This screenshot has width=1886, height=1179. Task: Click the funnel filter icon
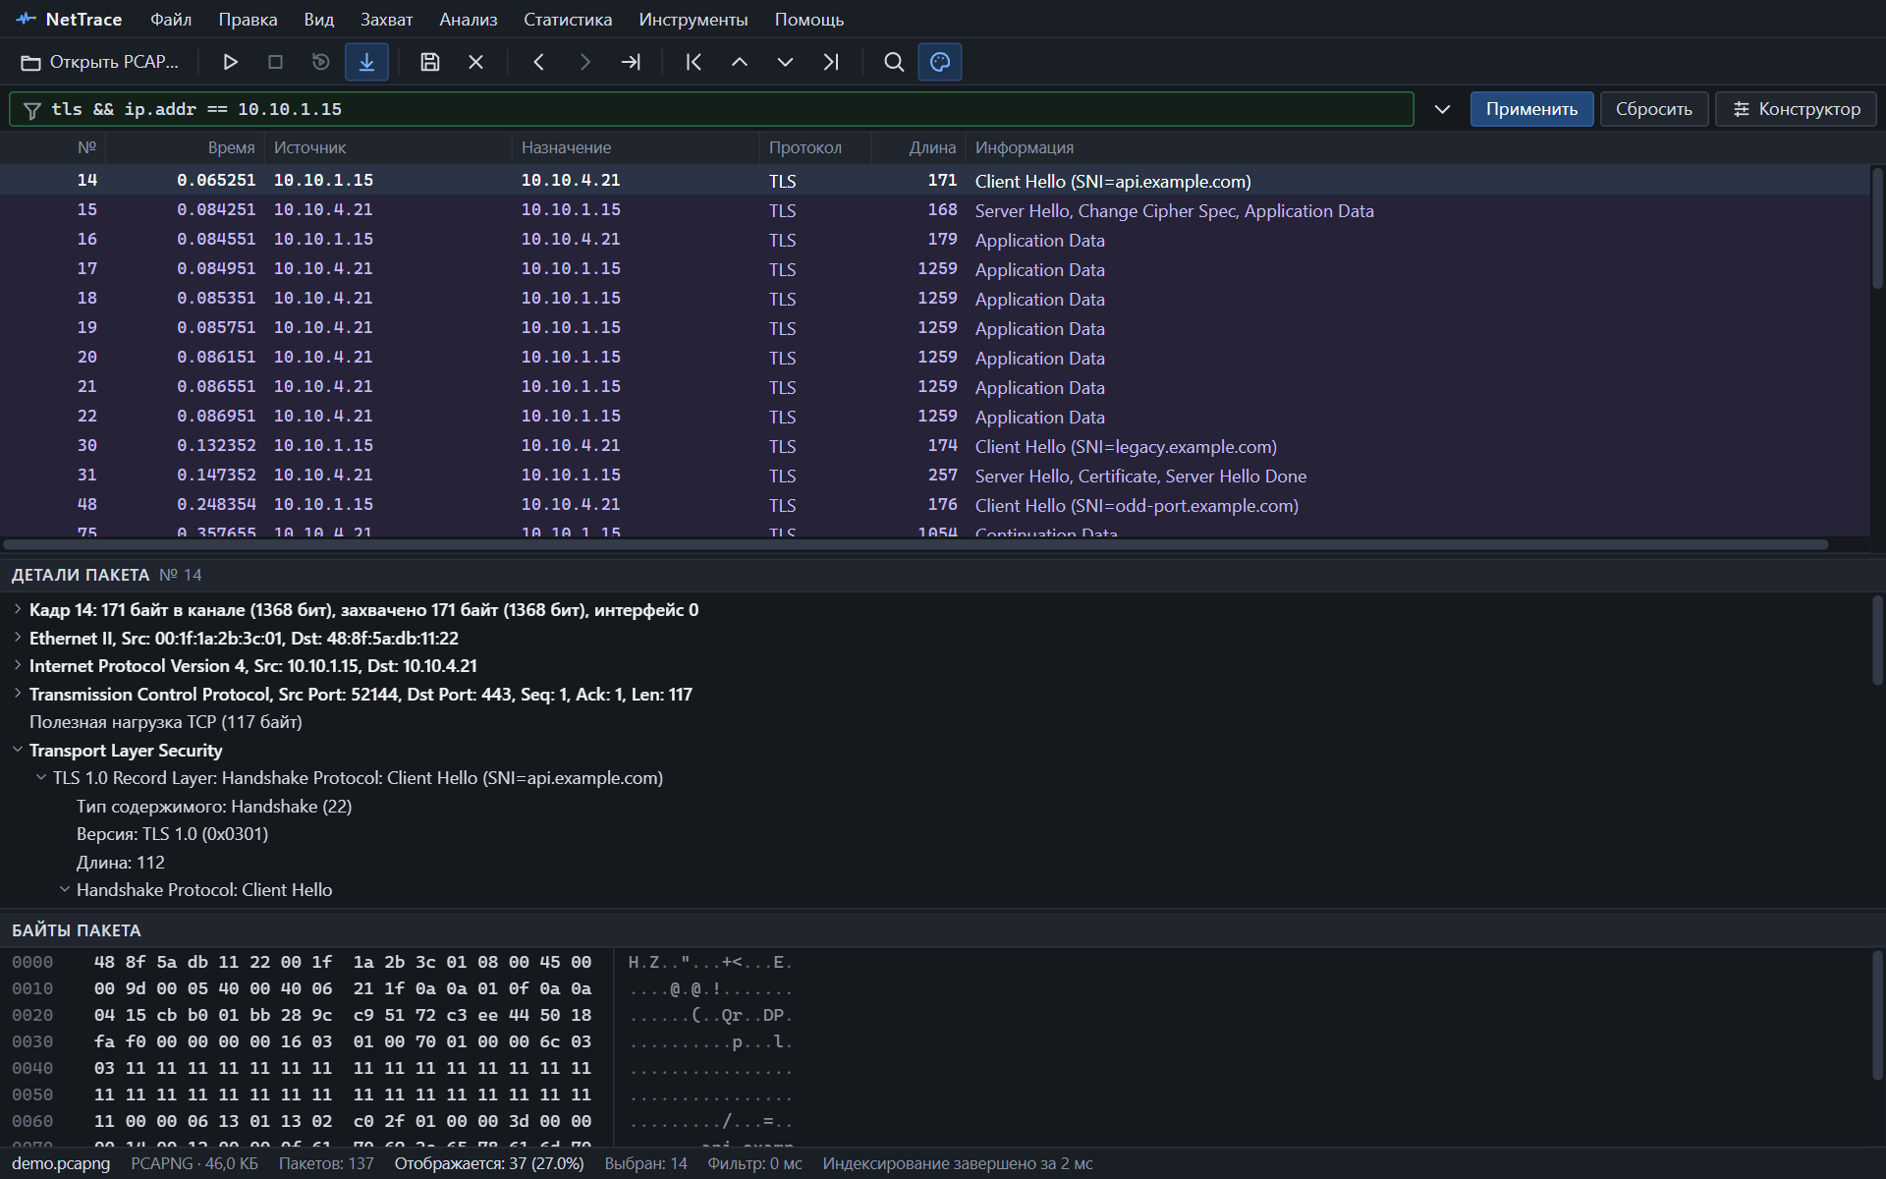pyautogui.click(x=31, y=110)
